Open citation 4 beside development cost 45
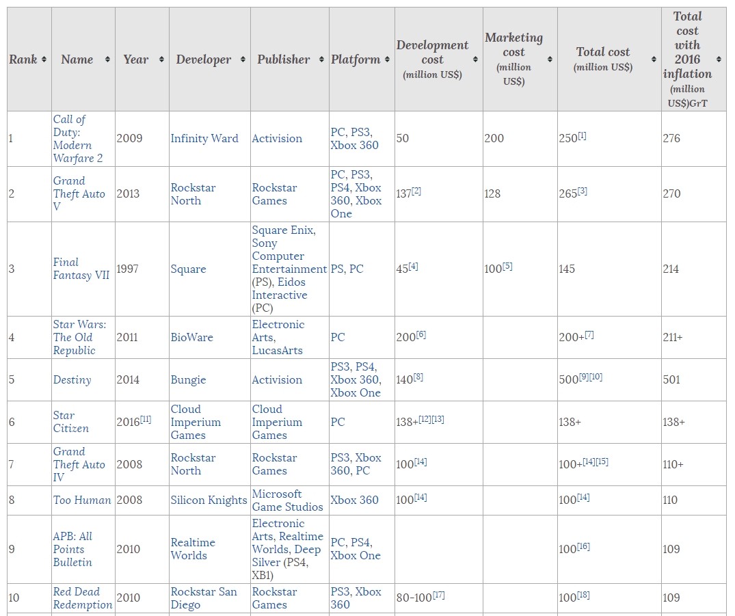735x616 pixels. pyautogui.click(x=413, y=266)
